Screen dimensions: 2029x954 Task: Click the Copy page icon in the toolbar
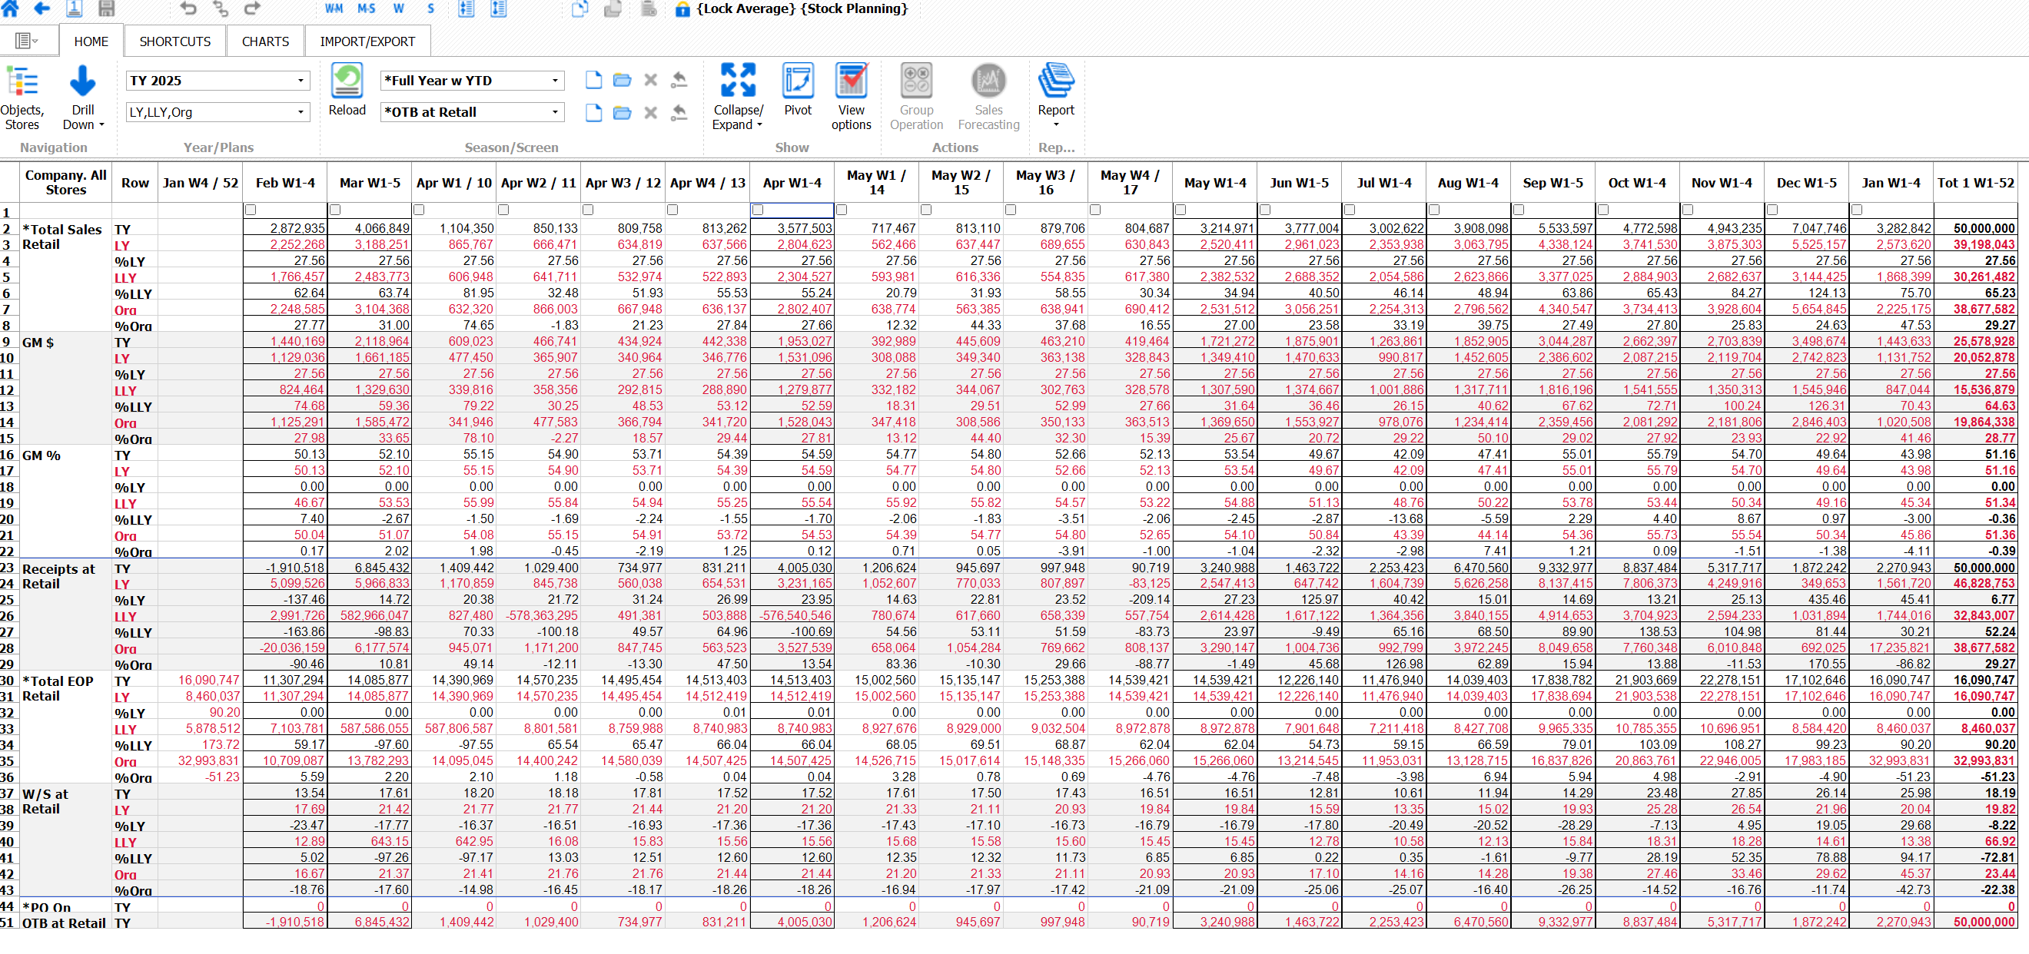click(x=579, y=8)
